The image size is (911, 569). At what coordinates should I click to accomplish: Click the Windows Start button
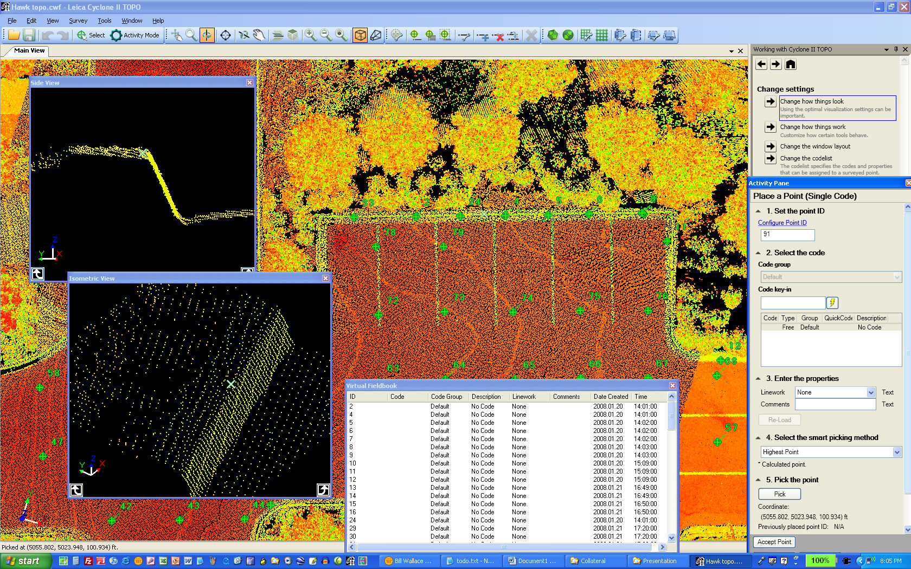pyautogui.click(x=25, y=561)
